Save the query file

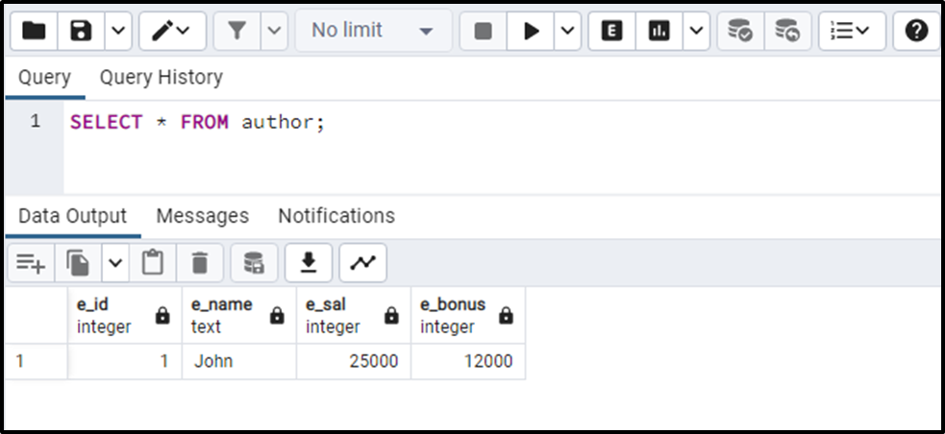(81, 31)
